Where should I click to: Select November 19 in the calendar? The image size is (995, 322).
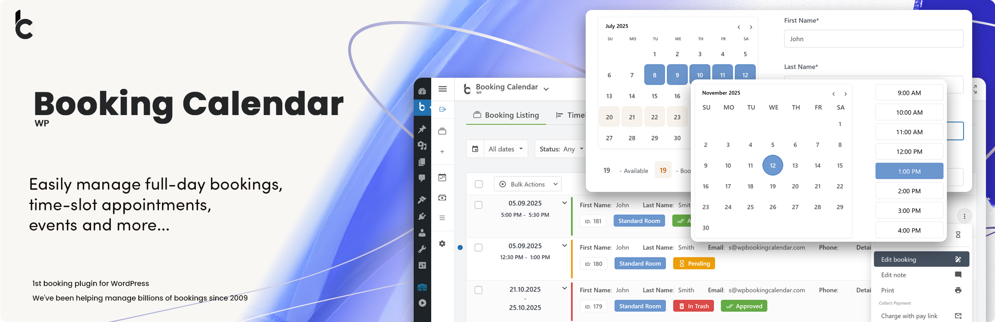[773, 186]
